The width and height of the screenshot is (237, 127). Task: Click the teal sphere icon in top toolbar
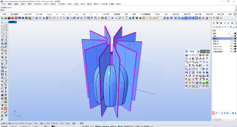coord(6,18)
